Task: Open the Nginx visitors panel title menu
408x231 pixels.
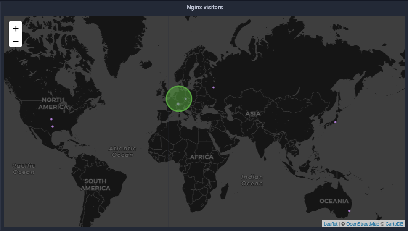Action: 204,7
